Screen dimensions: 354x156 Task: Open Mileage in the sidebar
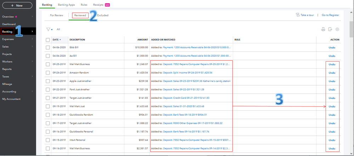tap(7, 84)
